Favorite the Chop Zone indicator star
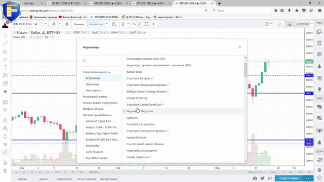This screenshot has height=182, width=324. (125, 111)
